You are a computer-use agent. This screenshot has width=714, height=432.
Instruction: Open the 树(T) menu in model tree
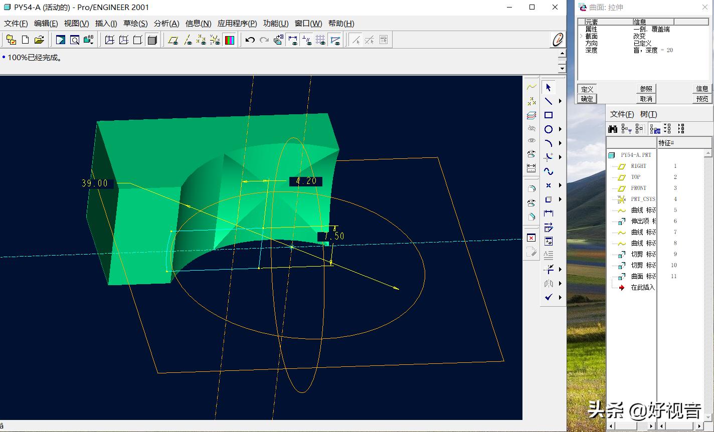tap(648, 114)
